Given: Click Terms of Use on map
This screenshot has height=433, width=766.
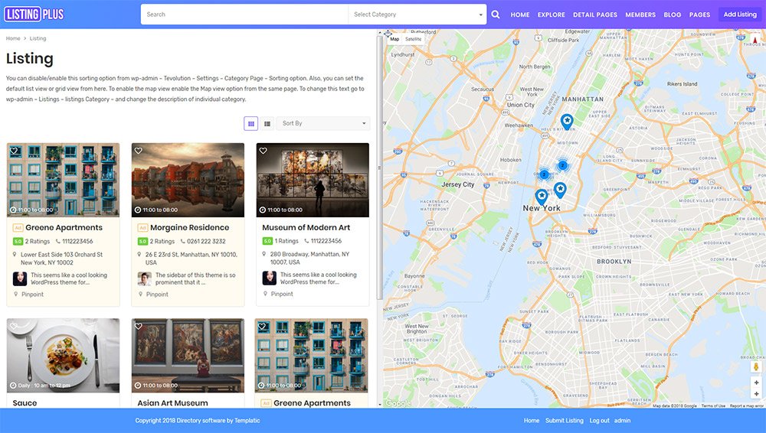Looking at the screenshot, I should tap(713, 405).
